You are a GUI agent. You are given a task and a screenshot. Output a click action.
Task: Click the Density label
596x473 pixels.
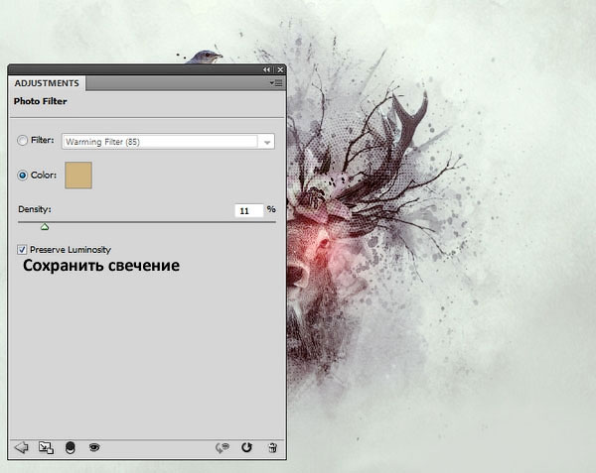[x=35, y=209]
